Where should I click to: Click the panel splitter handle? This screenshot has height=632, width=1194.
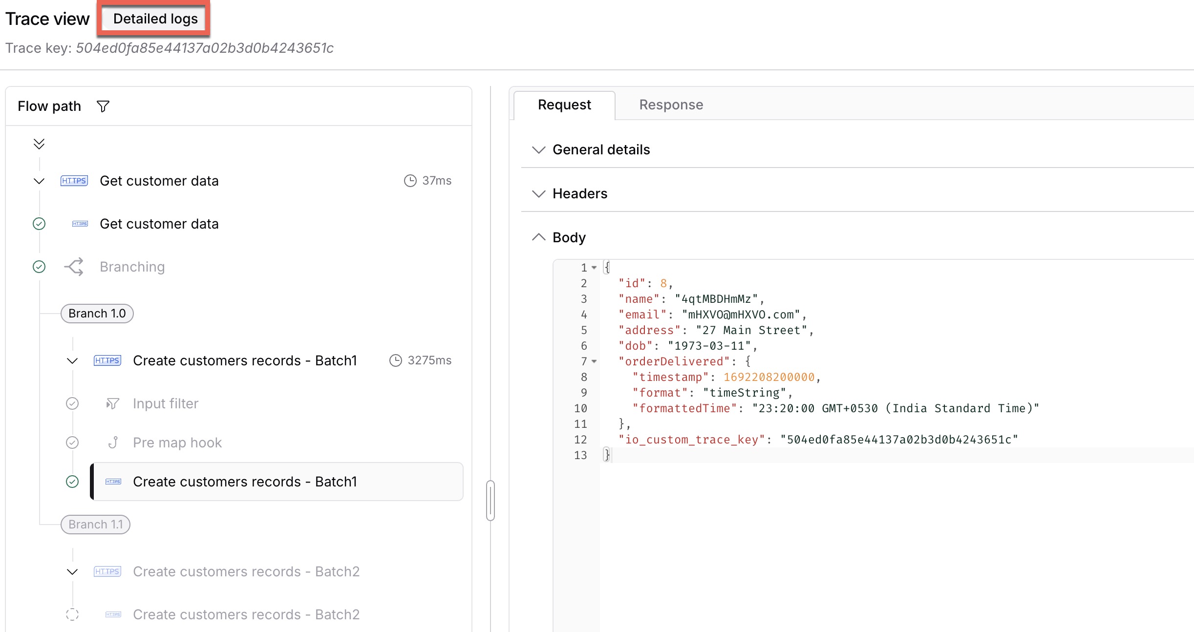click(x=490, y=501)
